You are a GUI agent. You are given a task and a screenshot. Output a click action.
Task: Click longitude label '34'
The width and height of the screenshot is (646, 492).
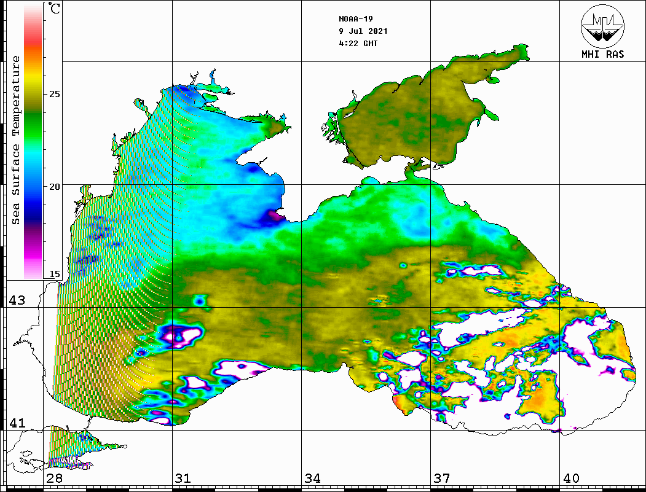313,478
